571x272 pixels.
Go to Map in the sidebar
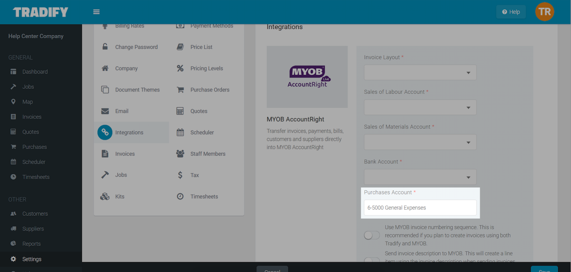click(28, 102)
